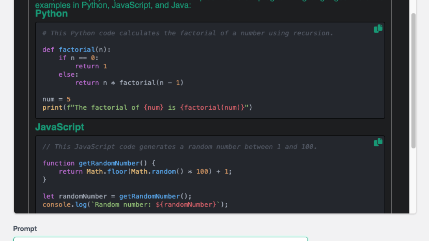Click the JavaScript random number comment
Image resolution: width=429 pixels, height=241 pixels.
coord(179,147)
